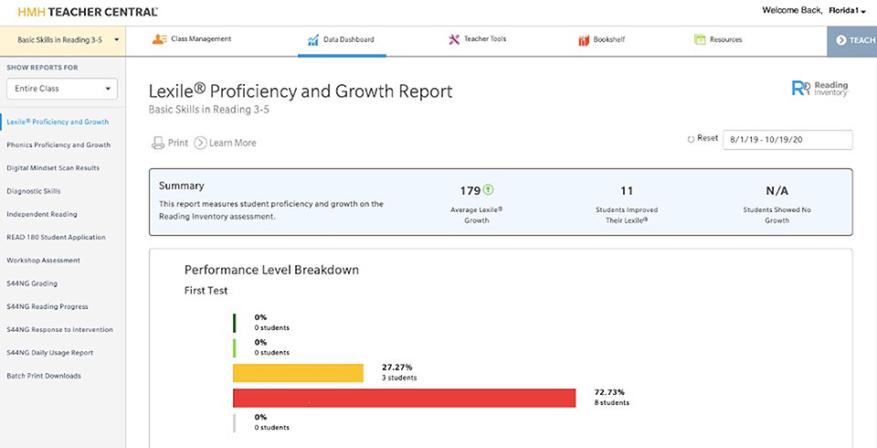Click the dark green 0% bar marker
Screen dimensions: 877x448
[235, 323]
